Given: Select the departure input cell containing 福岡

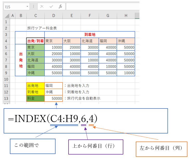Looking at the screenshot, I should click(x=53, y=86).
